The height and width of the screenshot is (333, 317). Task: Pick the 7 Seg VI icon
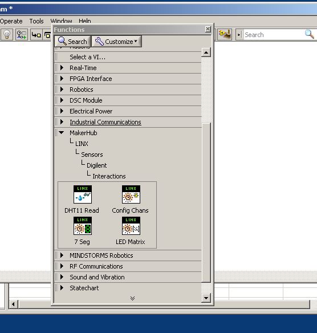click(x=83, y=226)
